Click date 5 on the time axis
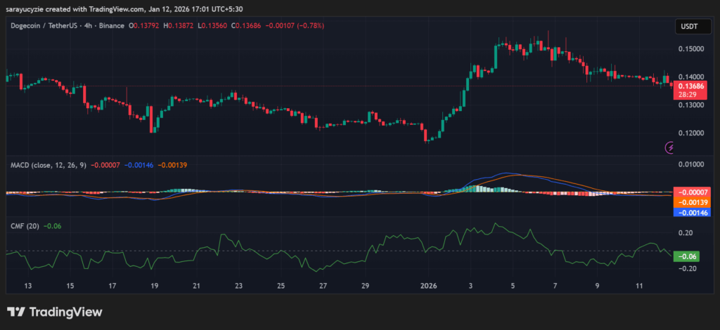The image size is (720, 330). [x=513, y=286]
